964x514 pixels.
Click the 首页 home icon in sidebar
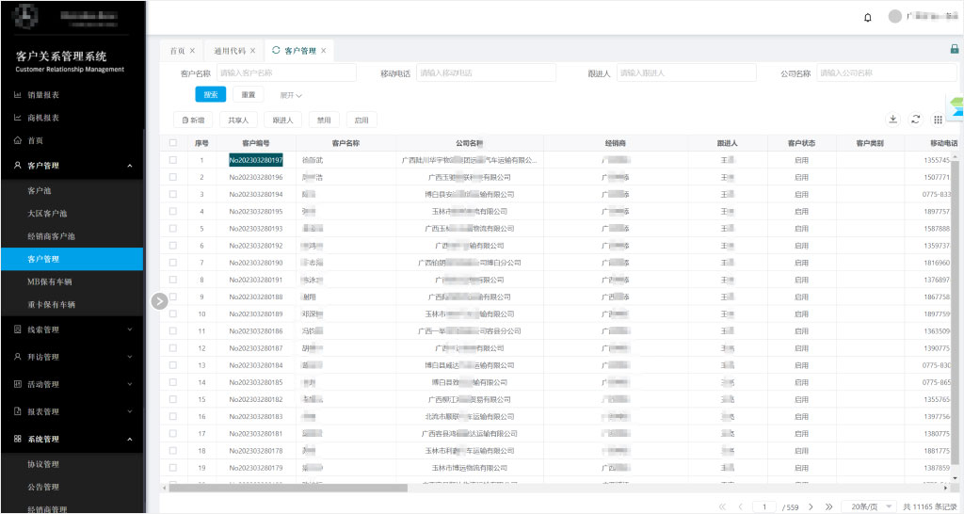point(17,140)
